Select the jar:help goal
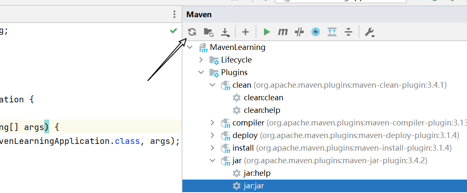The image size is (467, 193). pyautogui.click(x=257, y=173)
